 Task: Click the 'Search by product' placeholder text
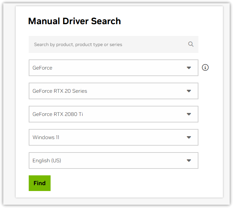pos(78,44)
